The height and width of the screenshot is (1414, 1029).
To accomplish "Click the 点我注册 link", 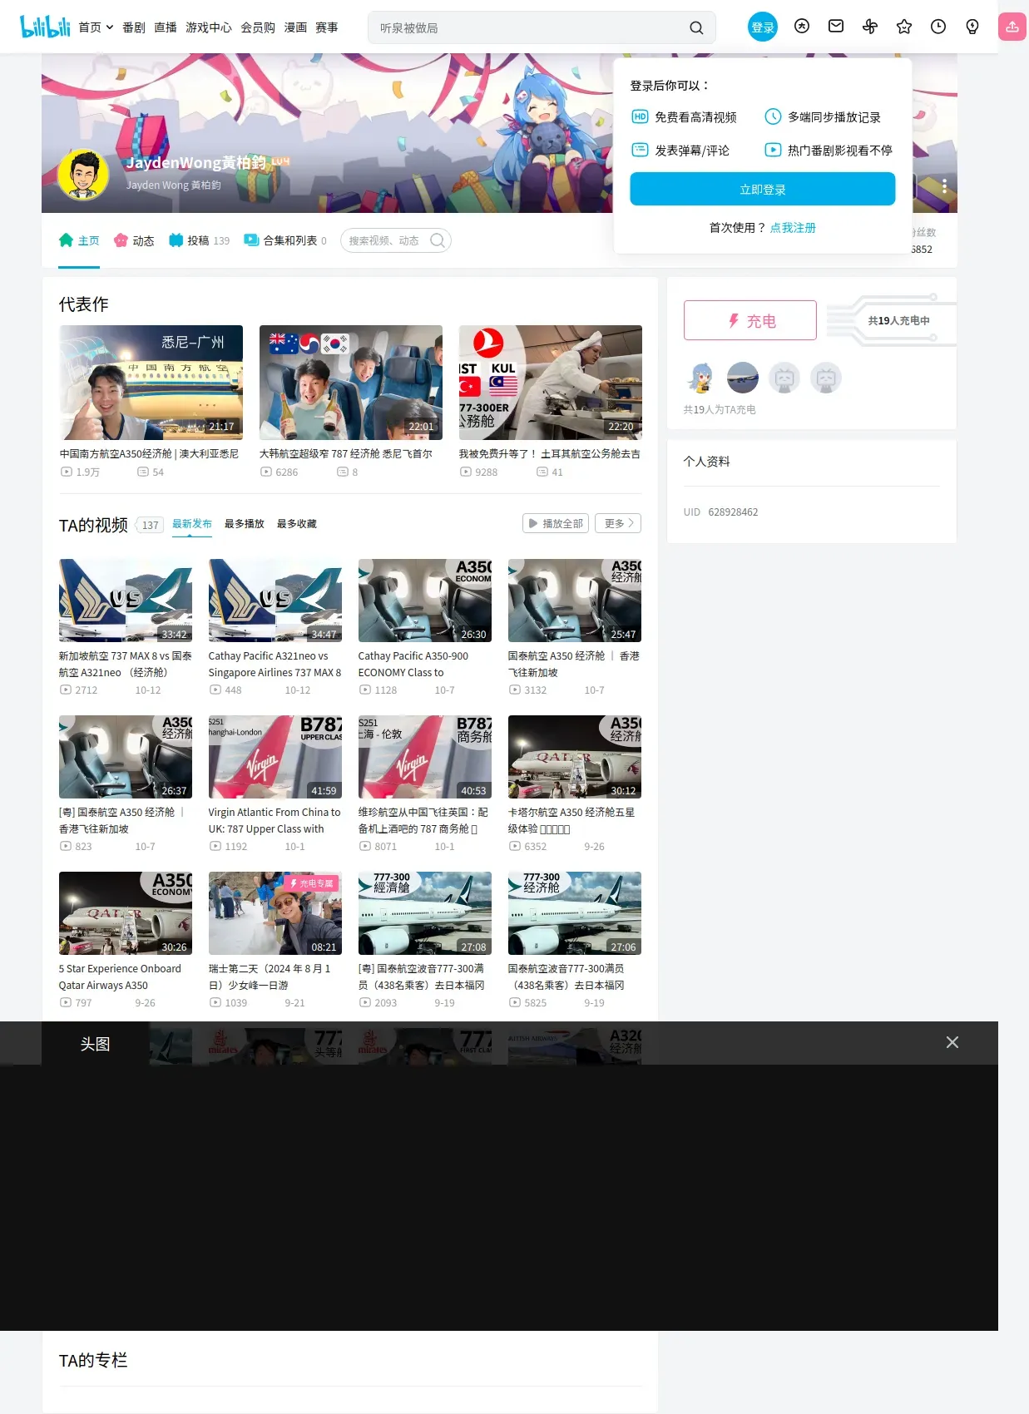I will (793, 227).
